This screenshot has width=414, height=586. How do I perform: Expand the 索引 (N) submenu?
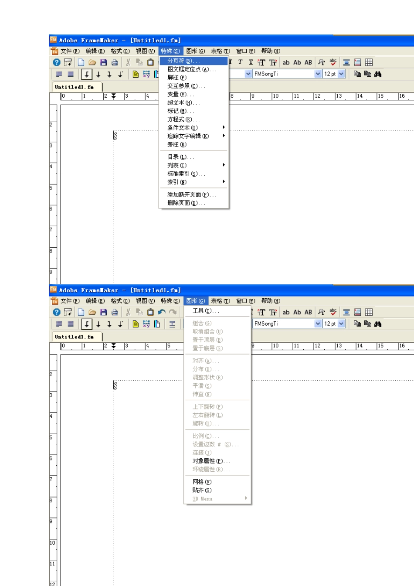pyautogui.click(x=194, y=182)
